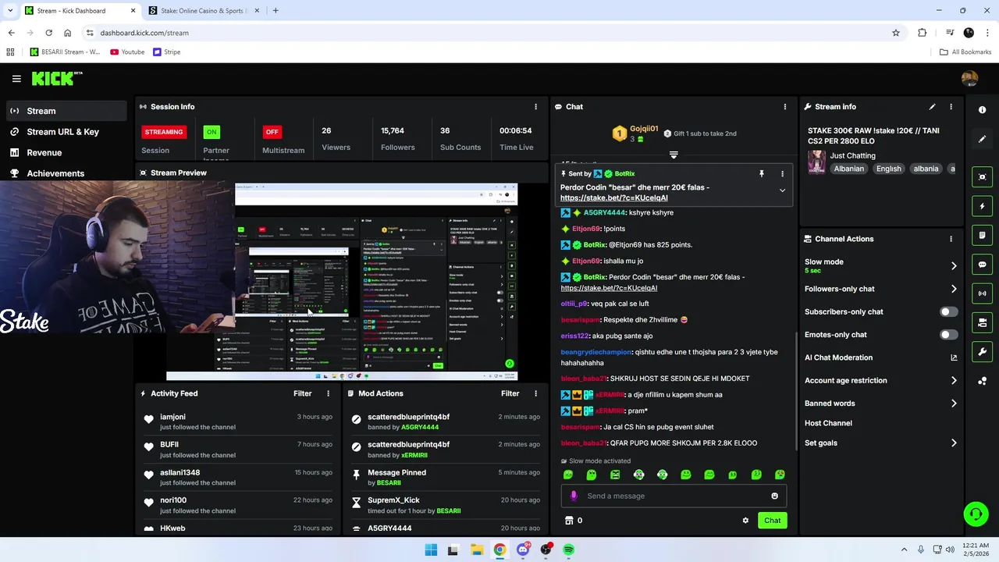Open the Chat panel three-dot menu
999x562 pixels.
pos(785,106)
